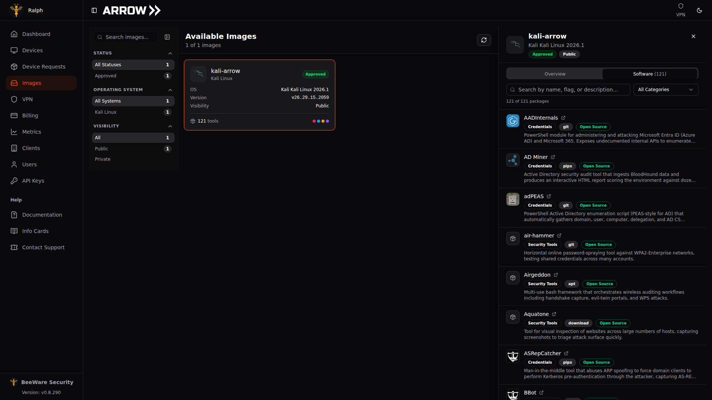Viewport: 712px width, 400px height.
Task: Open Device Requests in the sidebar
Action: [41, 67]
